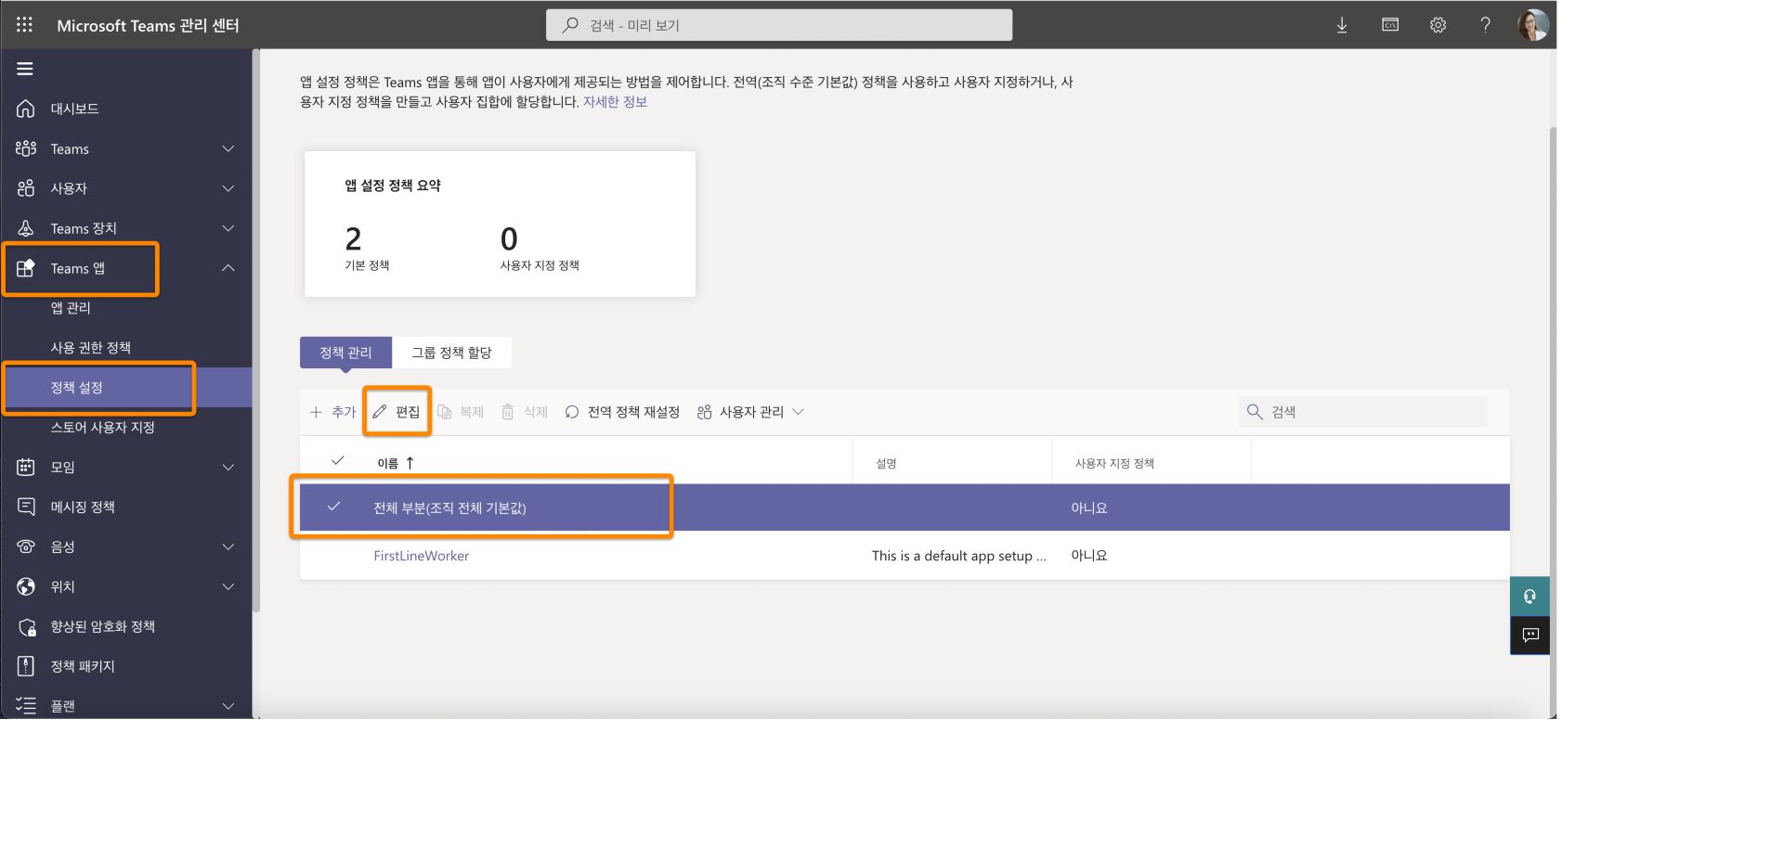
Task: Focus the policy table 검색 field
Action: click(1363, 412)
